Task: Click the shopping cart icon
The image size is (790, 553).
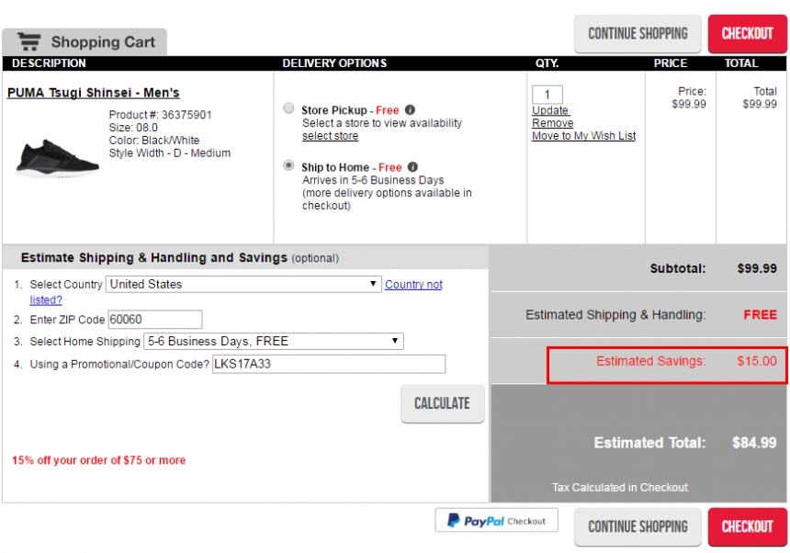Action: click(28, 42)
